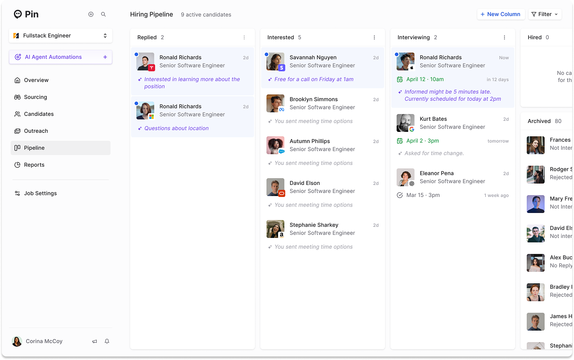
Task: Open notifications via the bell icon
Action: (x=107, y=341)
